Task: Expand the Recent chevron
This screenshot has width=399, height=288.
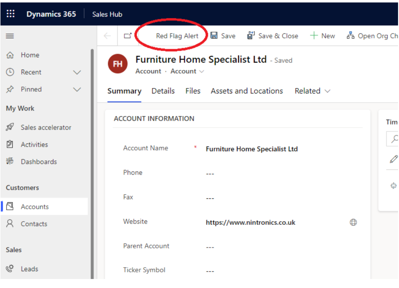Action: (x=77, y=72)
